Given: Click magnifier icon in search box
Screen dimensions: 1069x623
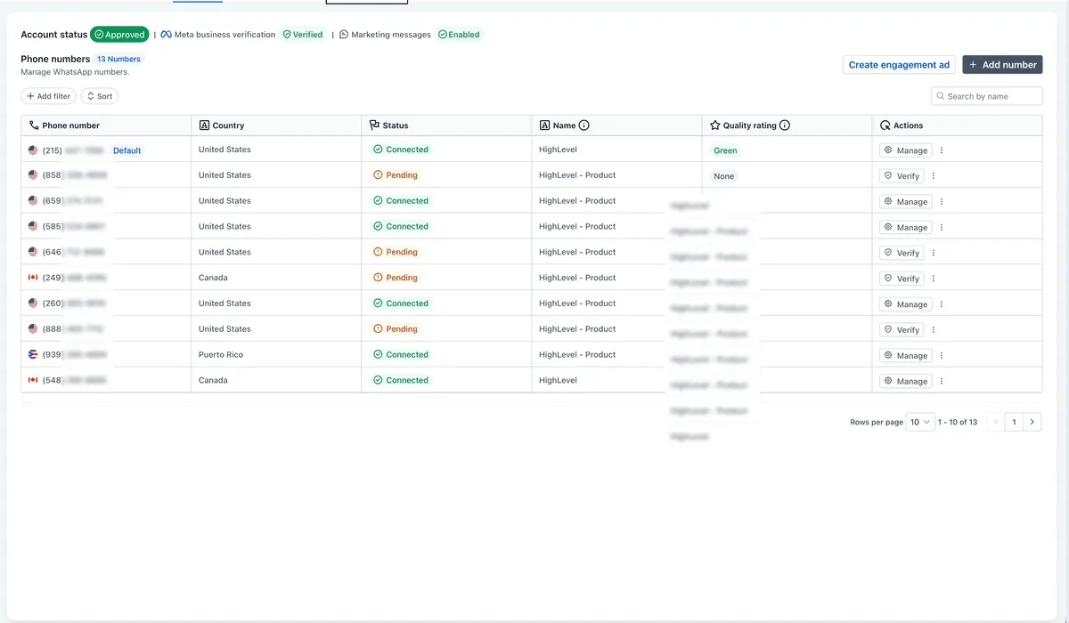Looking at the screenshot, I should [x=941, y=96].
